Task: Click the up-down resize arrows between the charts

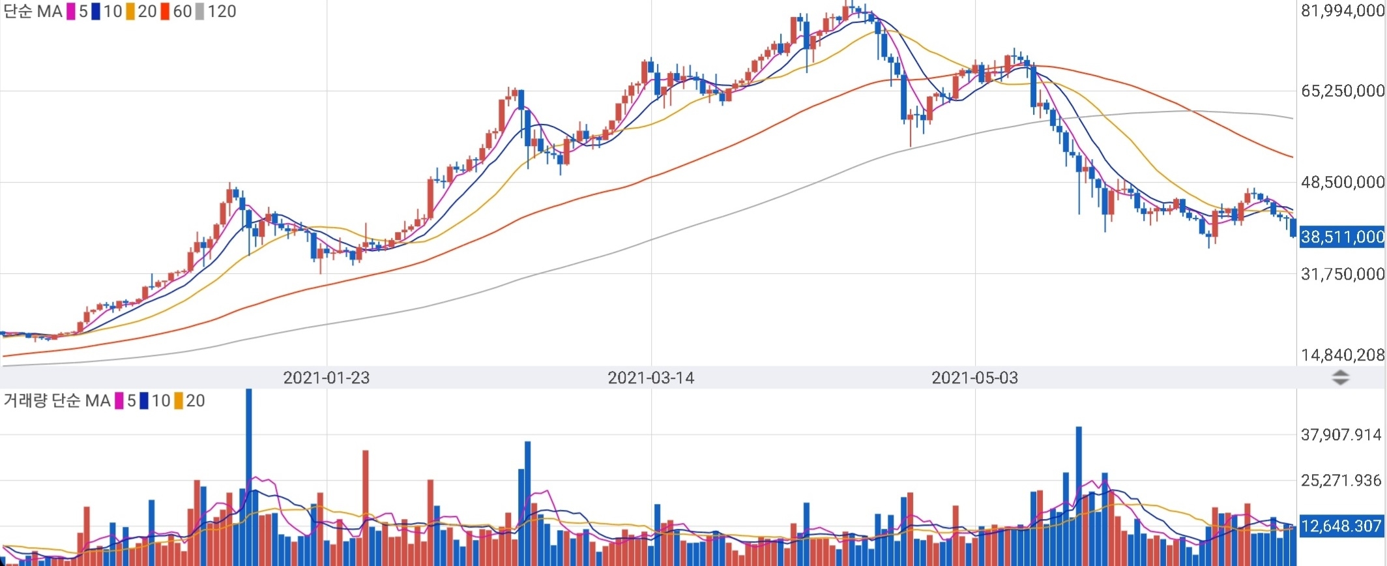Action: [x=1340, y=378]
